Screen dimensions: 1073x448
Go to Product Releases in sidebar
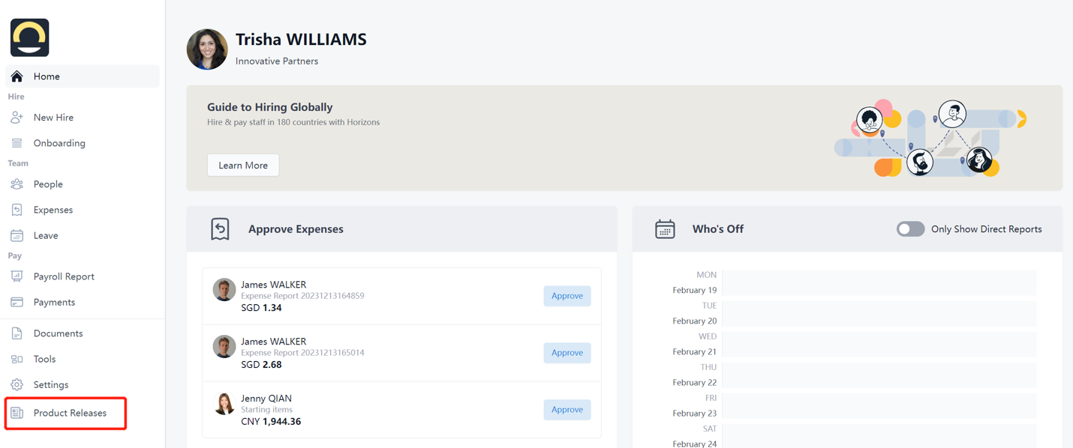pos(69,413)
